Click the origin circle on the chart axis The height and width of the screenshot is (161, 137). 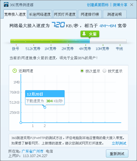[x=21, y=123]
